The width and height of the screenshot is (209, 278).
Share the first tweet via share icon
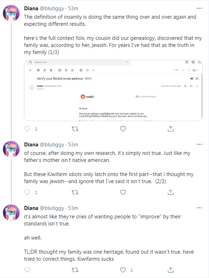coord(171,129)
